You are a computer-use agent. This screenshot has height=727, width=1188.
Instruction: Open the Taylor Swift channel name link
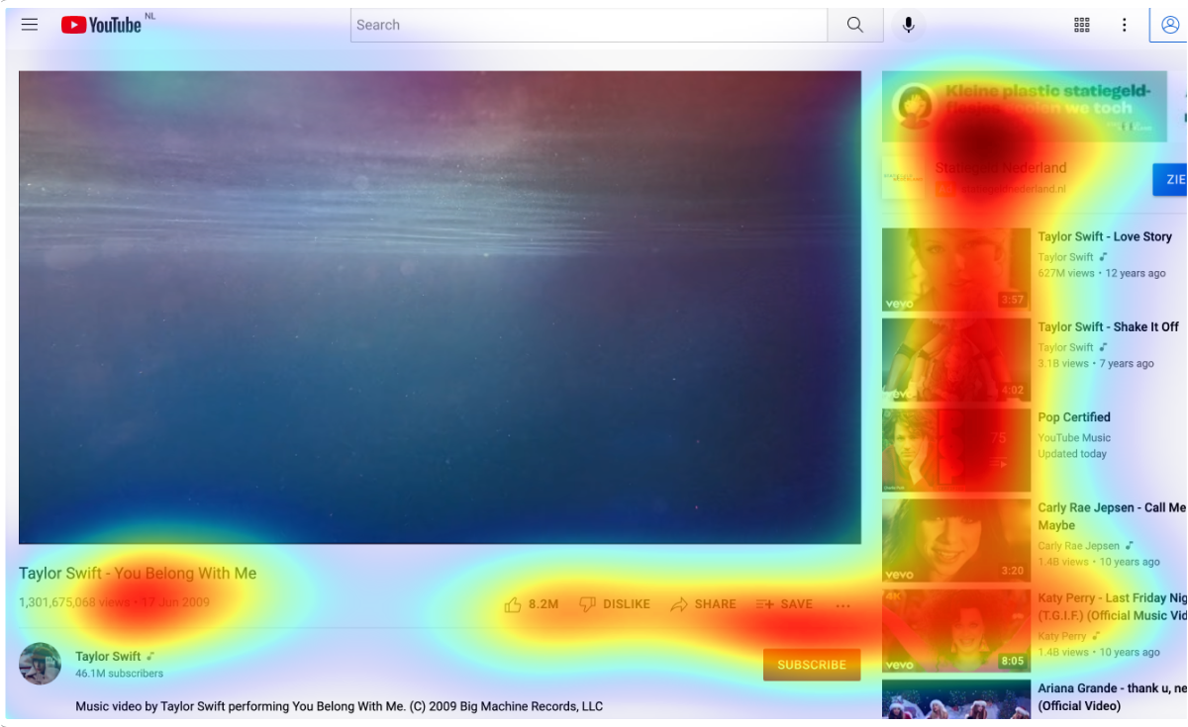(108, 656)
